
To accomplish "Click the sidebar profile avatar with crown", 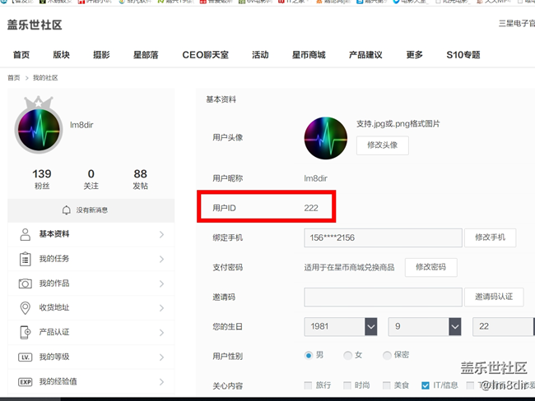I will click(39, 125).
